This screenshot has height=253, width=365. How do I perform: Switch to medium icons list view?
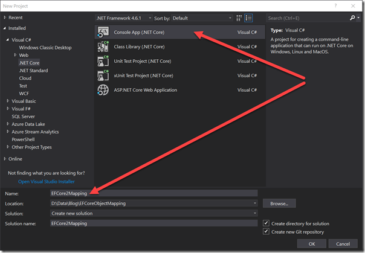point(248,18)
